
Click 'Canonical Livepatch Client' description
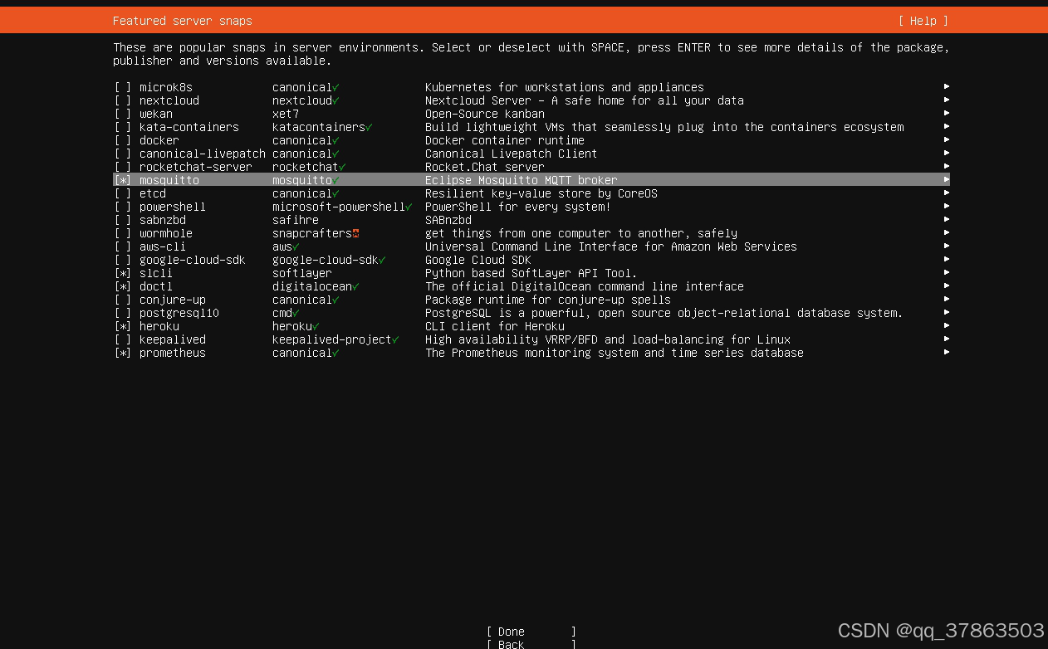[x=512, y=154]
